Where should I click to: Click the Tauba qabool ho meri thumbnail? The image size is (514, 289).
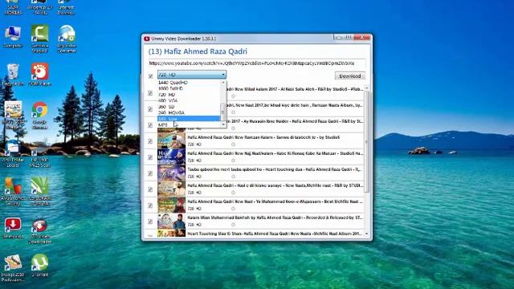(x=171, y=173)
